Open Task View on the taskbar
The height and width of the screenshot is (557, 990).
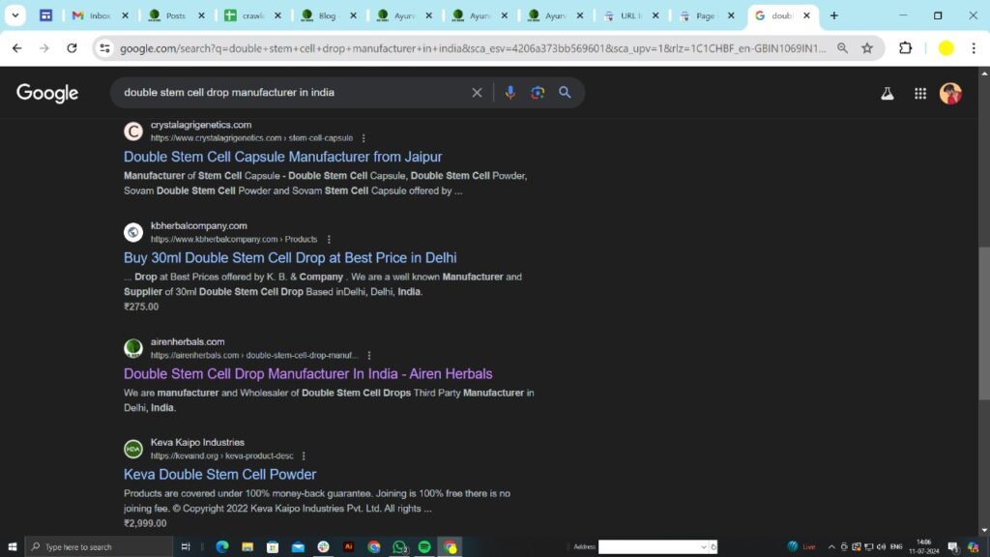coord(186,547)
